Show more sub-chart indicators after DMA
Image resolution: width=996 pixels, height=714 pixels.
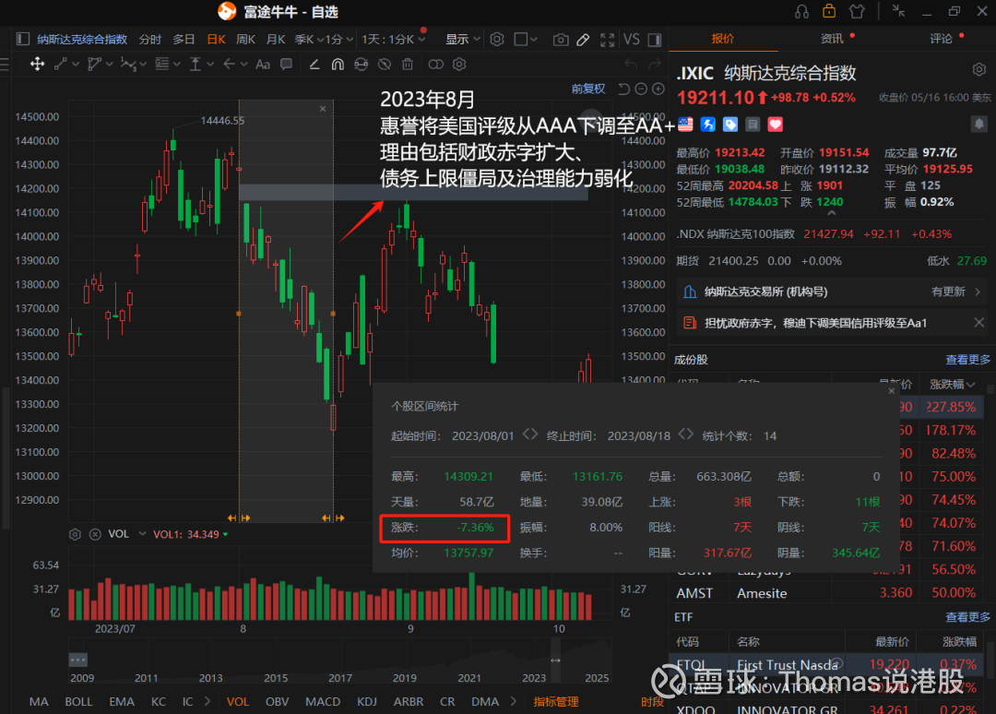[514, 701]
